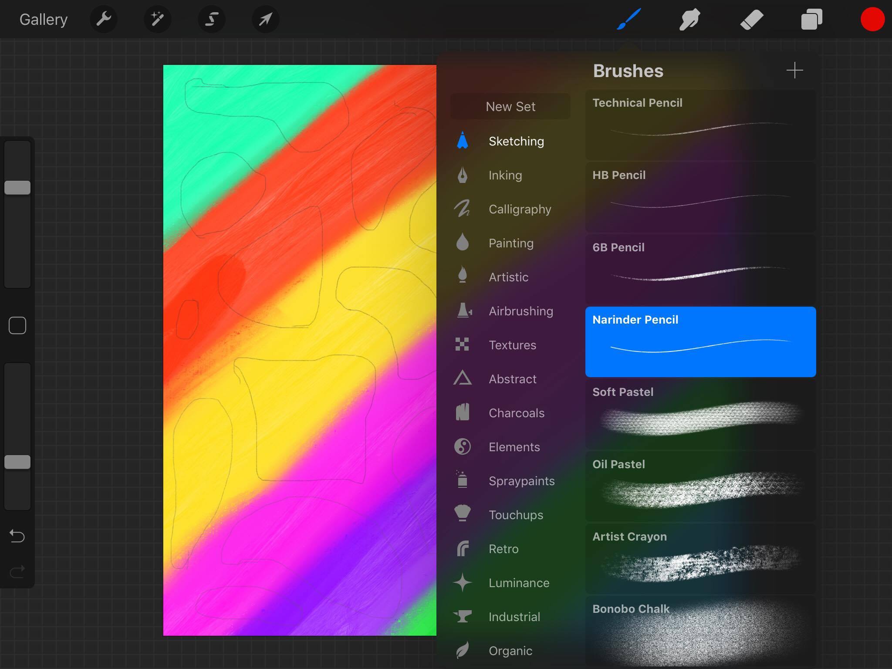
Task: Click the Retro arch icon
Action: (463, 548)
